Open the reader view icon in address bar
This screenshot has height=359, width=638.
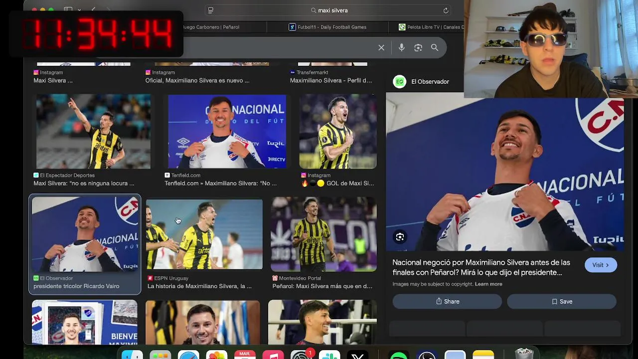click(211, 10)
